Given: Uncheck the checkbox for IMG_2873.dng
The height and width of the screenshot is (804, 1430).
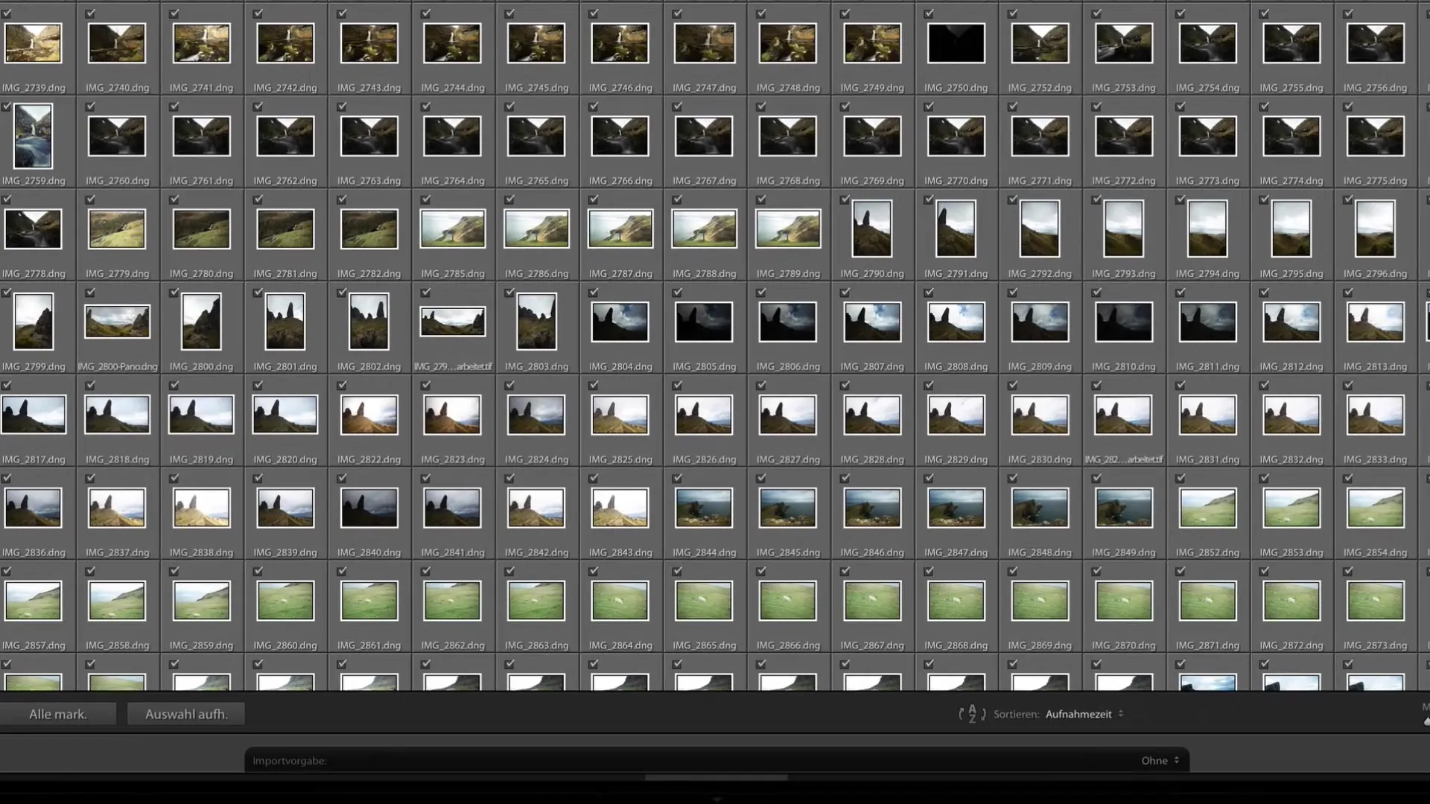Looking at the screenshot, I should click(x=1348, y=571).
